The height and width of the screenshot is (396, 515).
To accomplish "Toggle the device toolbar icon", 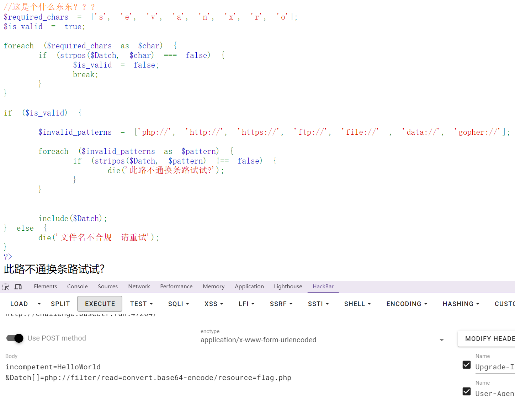I will point(18,287).
